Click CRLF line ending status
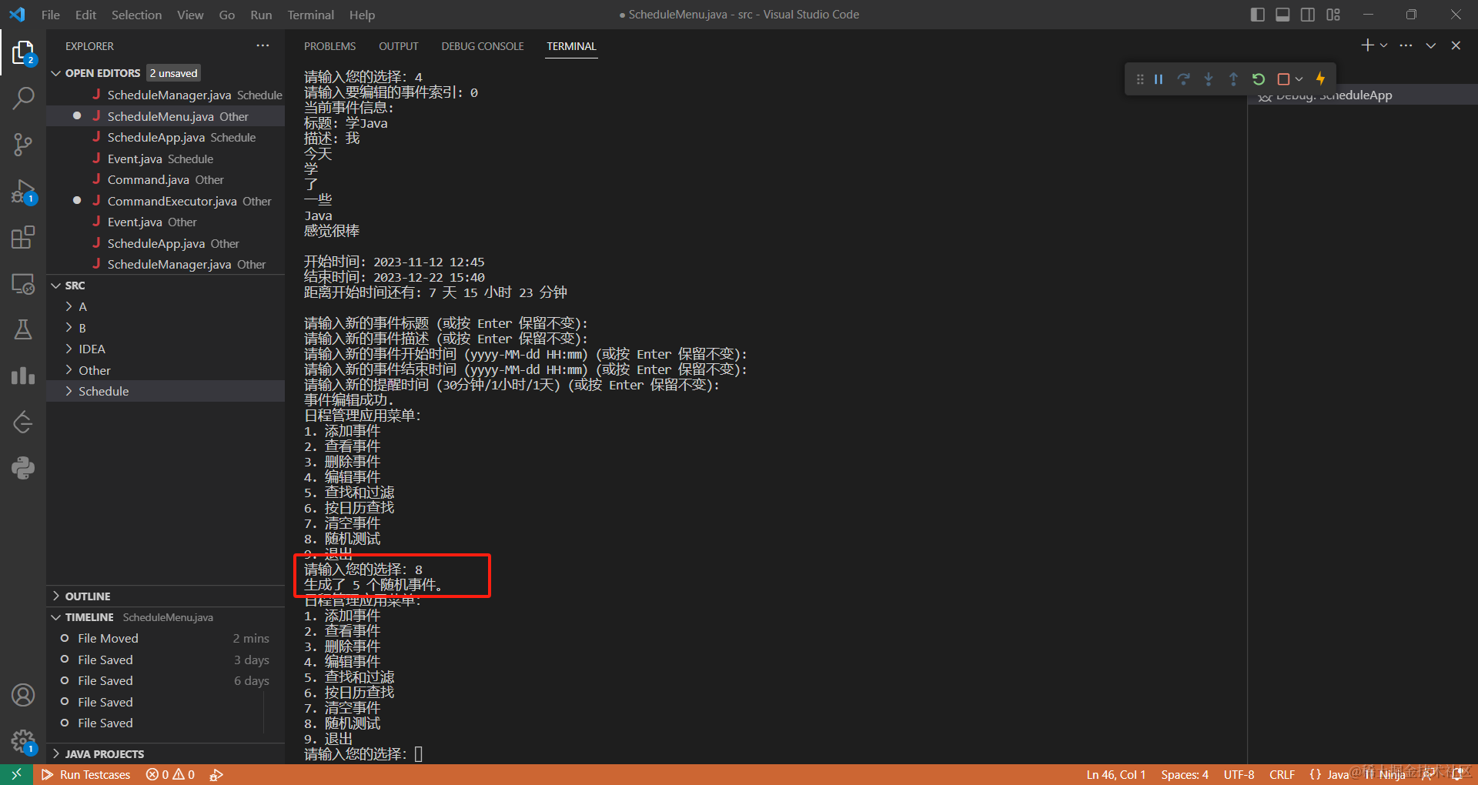Viewport: 1478px width, 785px height. 1282,774
